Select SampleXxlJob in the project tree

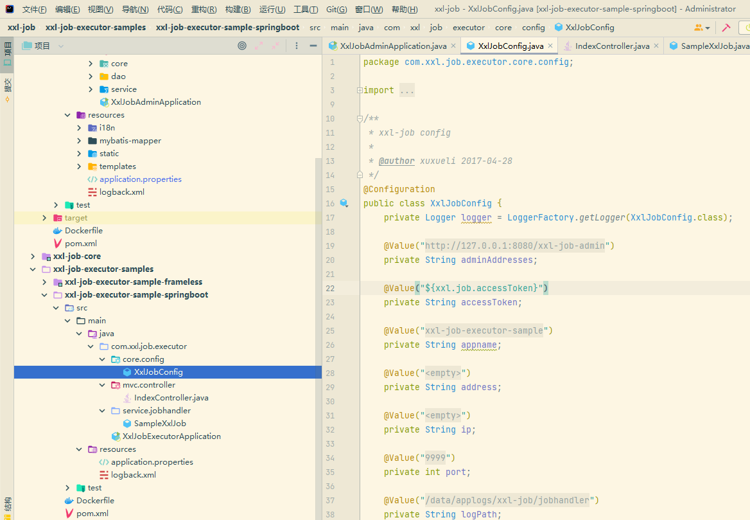(160, 424)
